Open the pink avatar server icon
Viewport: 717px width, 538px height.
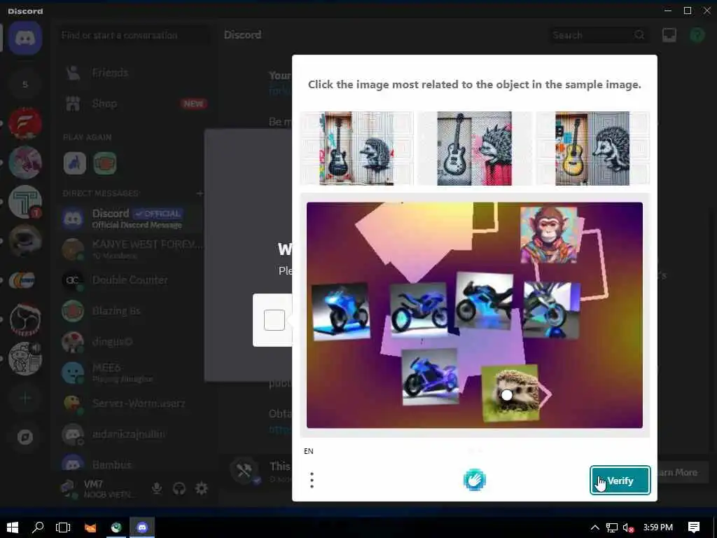[25, 163]
